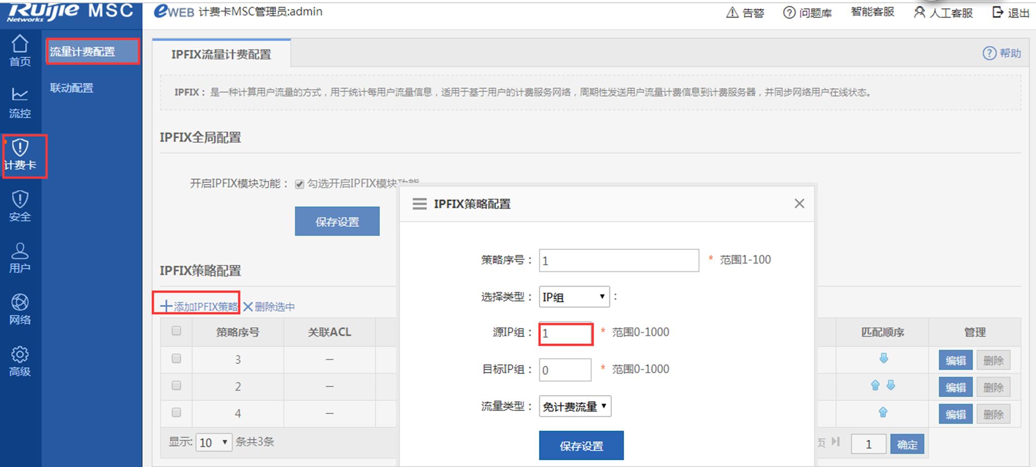Image resolution: width=1036 pixels, height=467 pixels.
Task: Open the 流控 flow control section
Action: pos(20,102)
